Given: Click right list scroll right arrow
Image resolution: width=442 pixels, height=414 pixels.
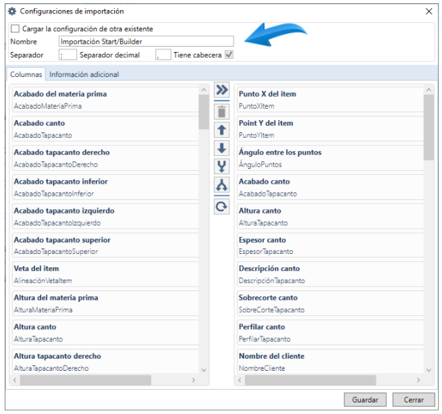Looking at the screenshot, I should point(418,380).
